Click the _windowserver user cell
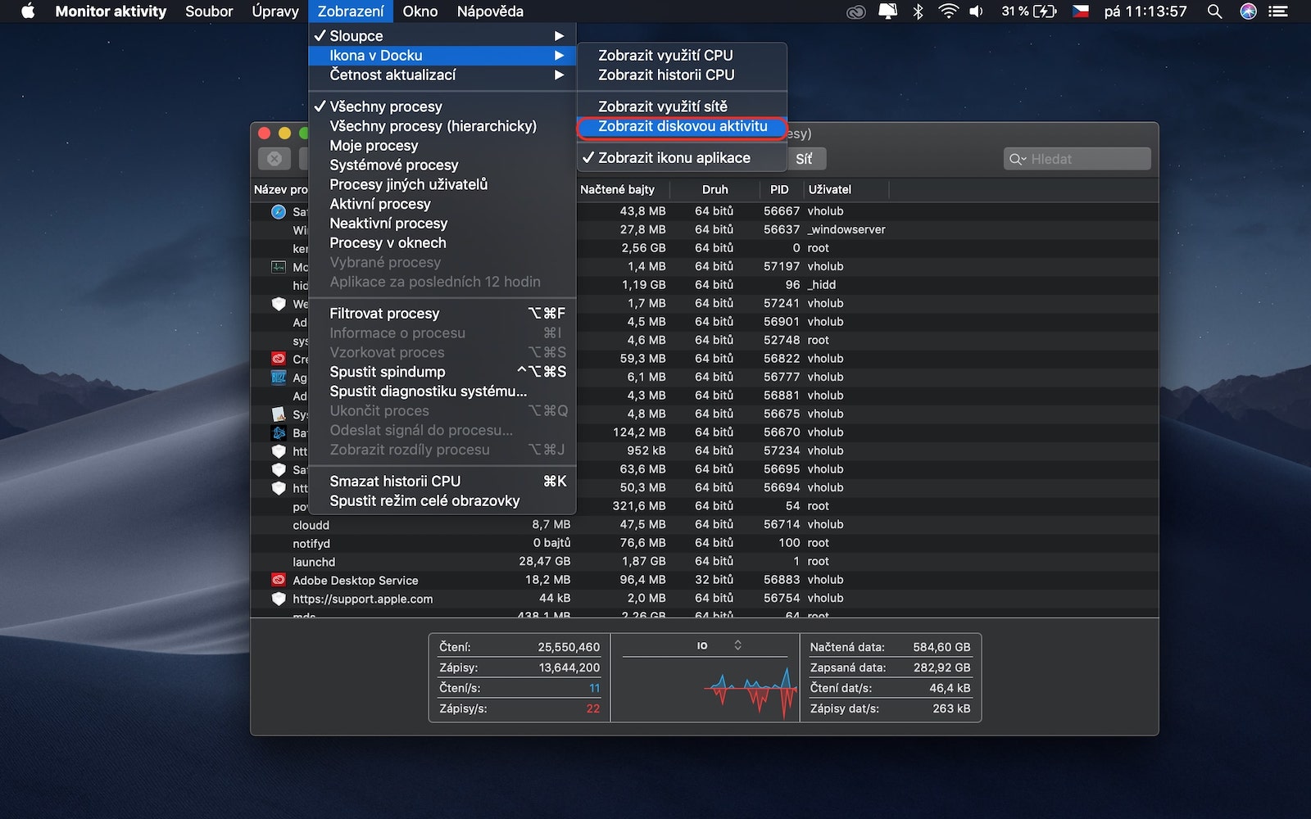Image resolution: width=1311 pixels, height=819 pixels. [846, 230]
